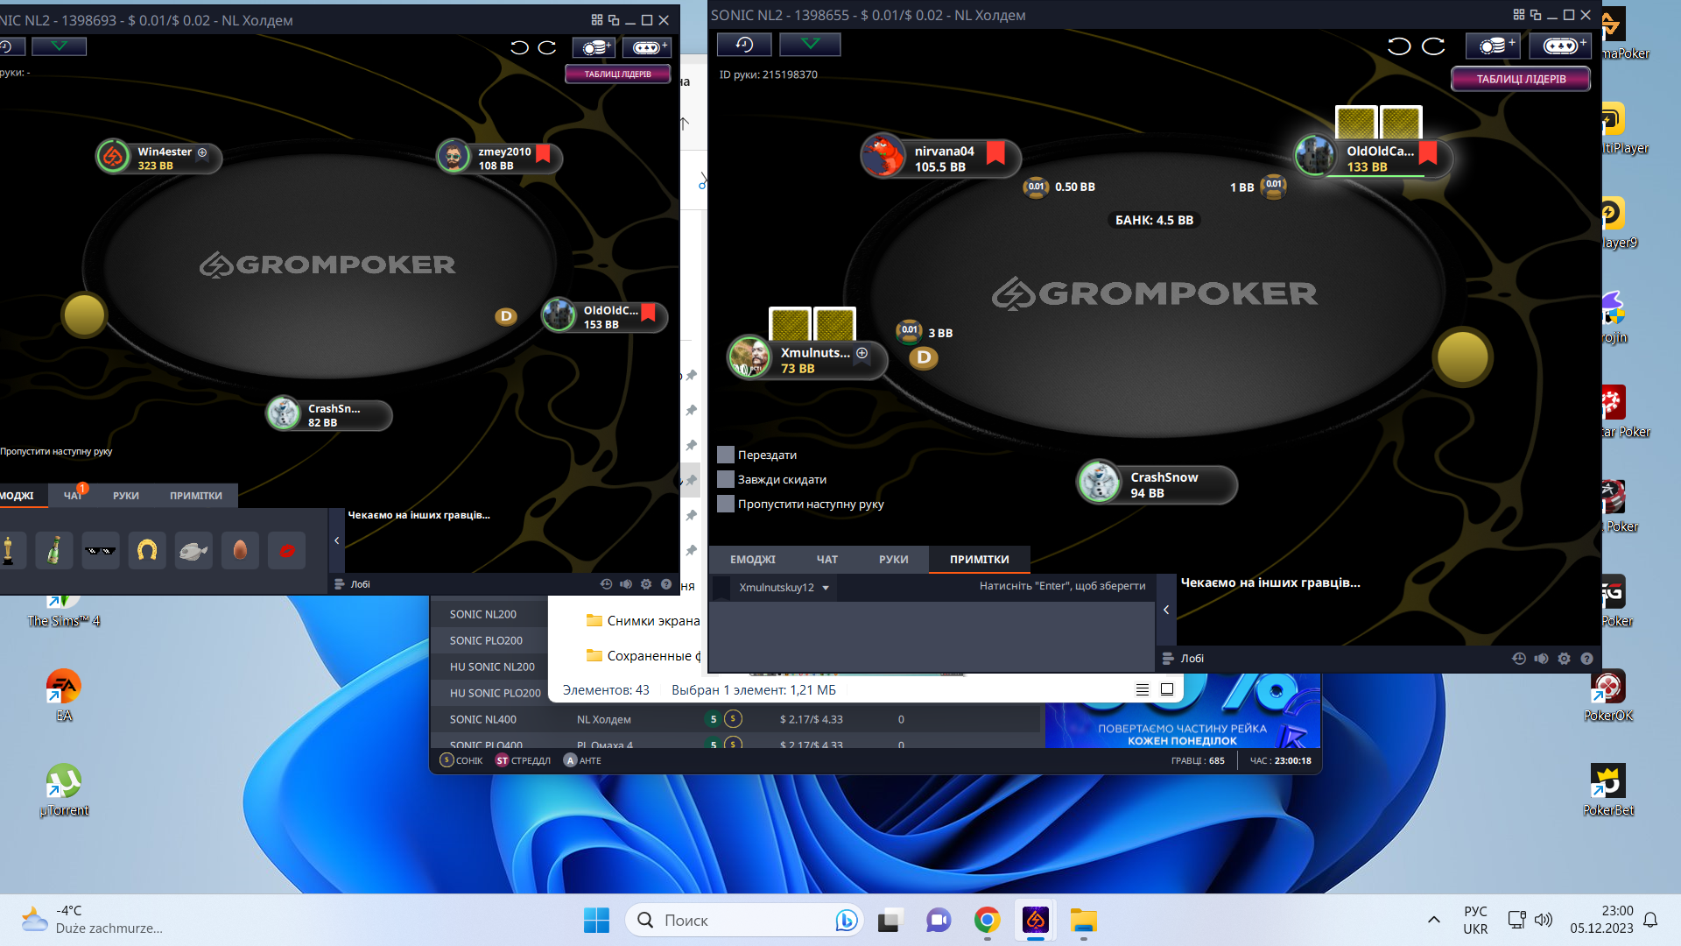Viewport: 1681px width, 946px height.
Task: Open the Xmulnutskuy12 player dropdown in notes
Action: point(784,587)
